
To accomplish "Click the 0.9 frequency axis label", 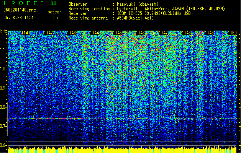I will [x=3, y=88].
